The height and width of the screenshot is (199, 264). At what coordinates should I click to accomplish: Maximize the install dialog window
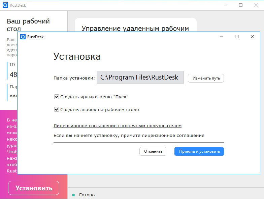point(237,37)
